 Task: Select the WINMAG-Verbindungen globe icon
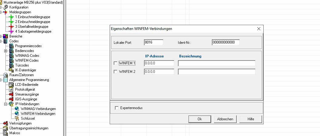point(17,109)
